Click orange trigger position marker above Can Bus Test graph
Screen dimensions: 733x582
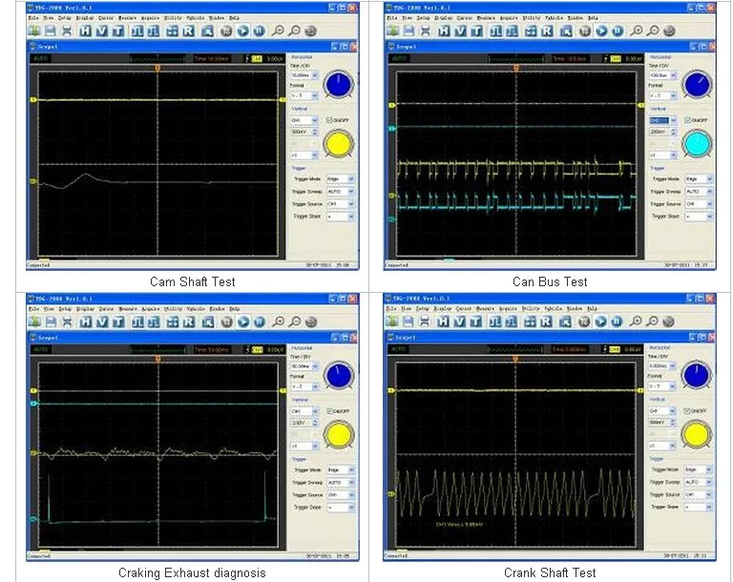[x=516, y=69]
